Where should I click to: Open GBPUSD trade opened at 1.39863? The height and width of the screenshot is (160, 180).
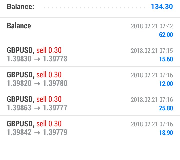(x=90, y=103)
